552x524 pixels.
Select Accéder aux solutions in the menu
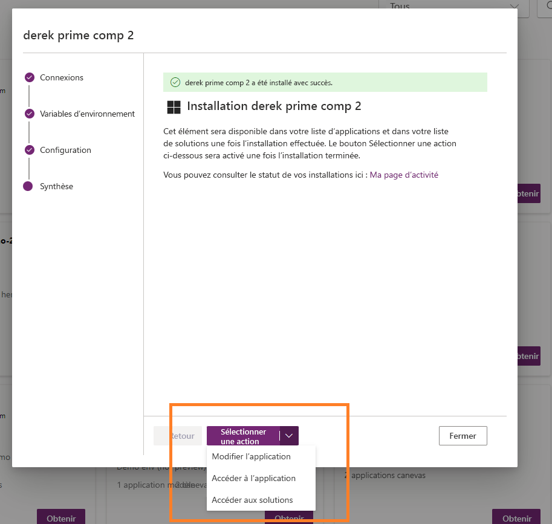pos(252,499)
